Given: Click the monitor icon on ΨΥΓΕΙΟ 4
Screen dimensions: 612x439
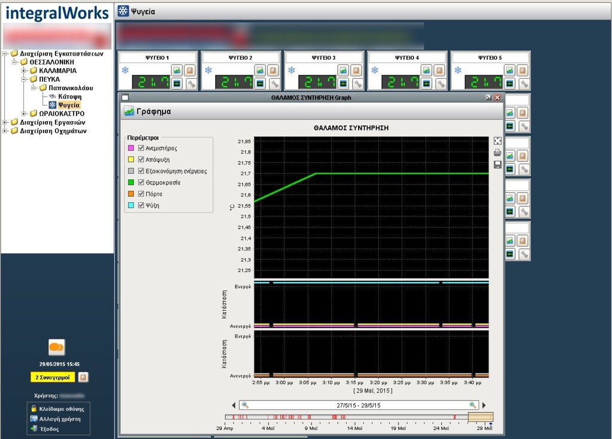Looking at the screenshot, I should [x=426, y=84].
